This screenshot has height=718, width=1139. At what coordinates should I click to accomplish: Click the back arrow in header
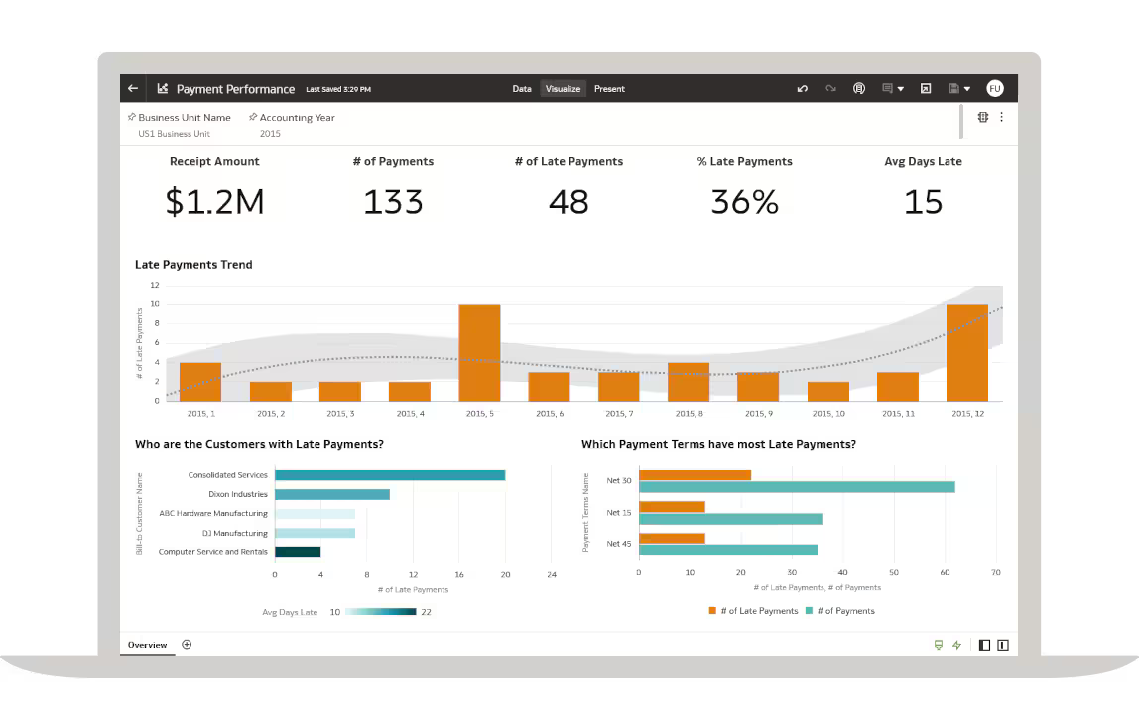click(x=133, y=89)
